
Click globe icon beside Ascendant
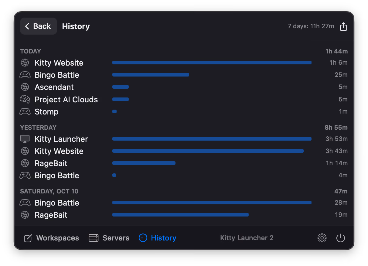[25, 87]
